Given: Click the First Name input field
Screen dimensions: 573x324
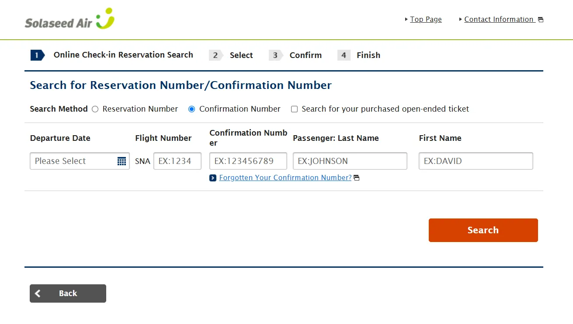Looking at the screenshot, I should pos(476,161).
